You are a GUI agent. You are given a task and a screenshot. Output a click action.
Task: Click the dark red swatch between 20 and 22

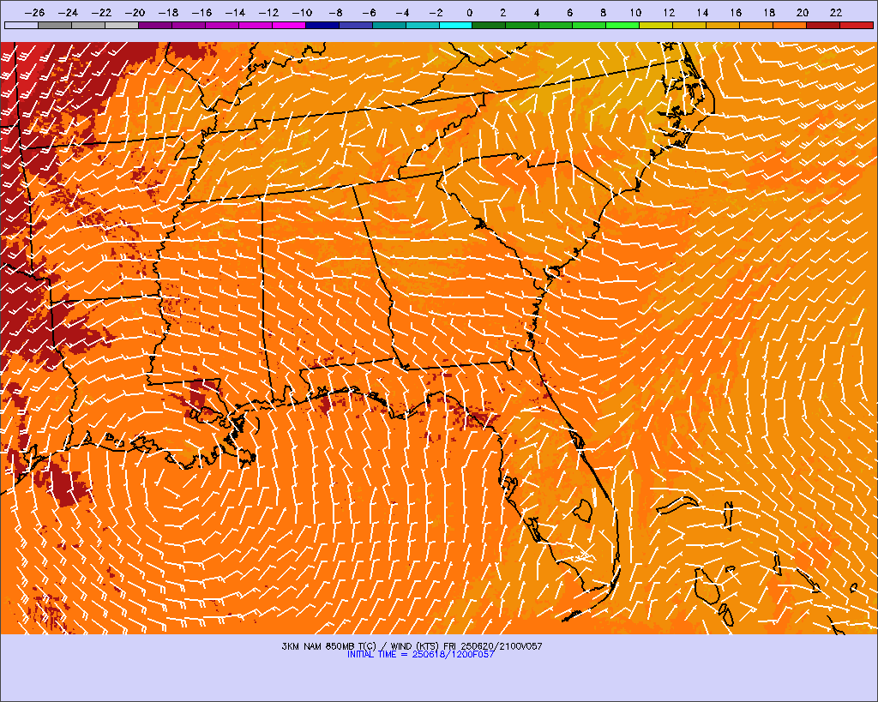click(x=823, y=25)
